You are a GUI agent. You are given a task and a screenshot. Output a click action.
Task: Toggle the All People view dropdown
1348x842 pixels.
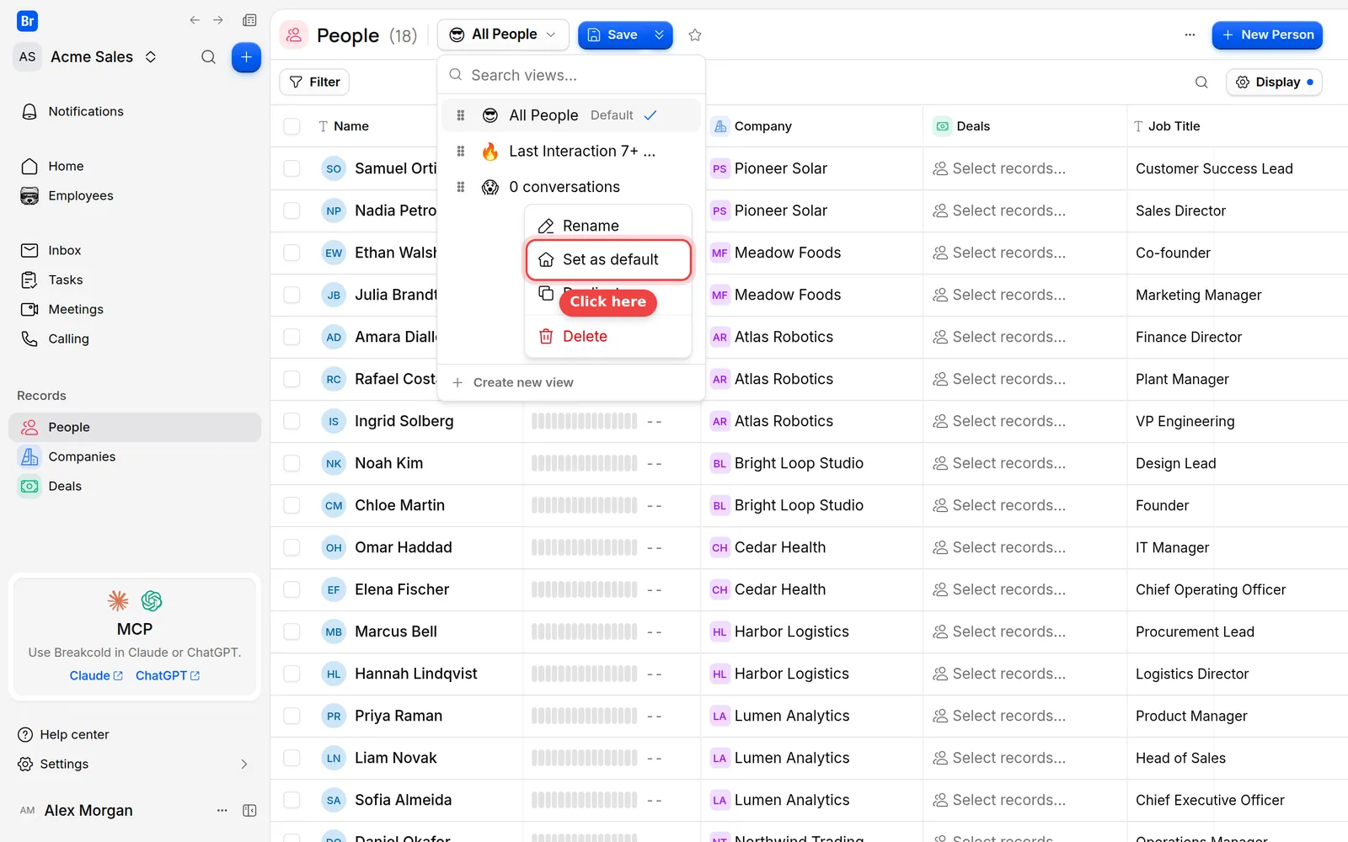(x=503, y=35)
